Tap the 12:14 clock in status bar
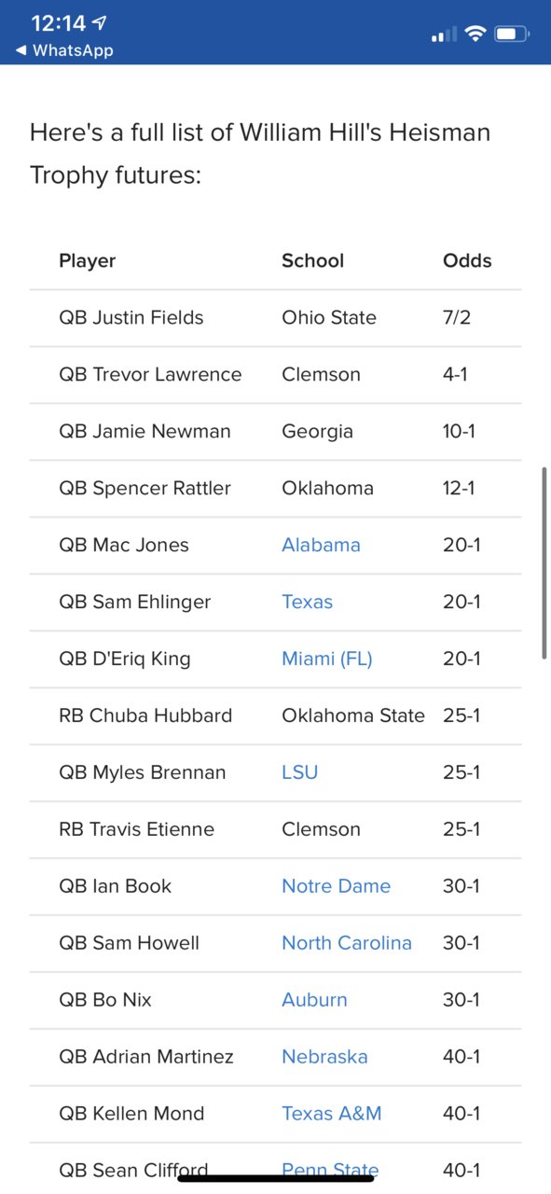Image resolution: width=551 pixels, height=1194 pixels. pos(59,23)
